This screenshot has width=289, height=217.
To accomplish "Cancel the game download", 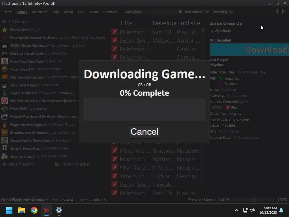I will (144, 132).
